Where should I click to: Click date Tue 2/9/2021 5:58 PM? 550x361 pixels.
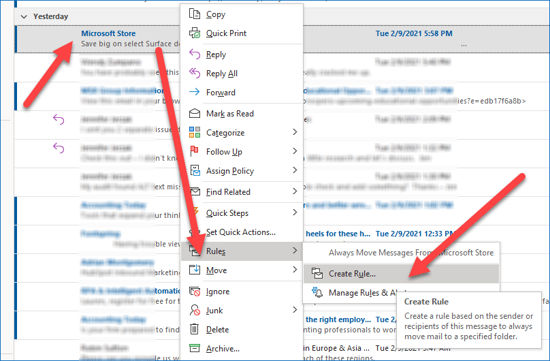[414, 33]
